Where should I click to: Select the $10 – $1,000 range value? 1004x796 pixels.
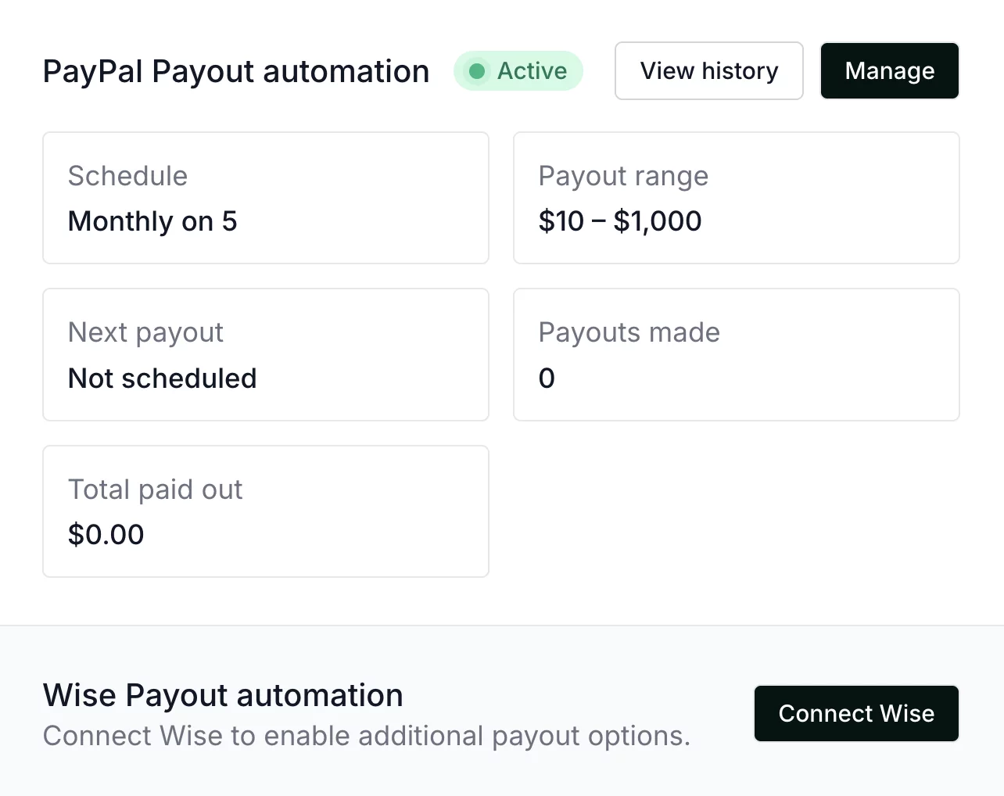pyautogui.click(x=620, y=221)
